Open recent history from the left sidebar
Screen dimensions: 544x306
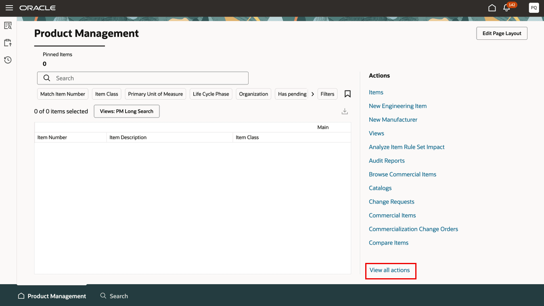click(8, 60)
